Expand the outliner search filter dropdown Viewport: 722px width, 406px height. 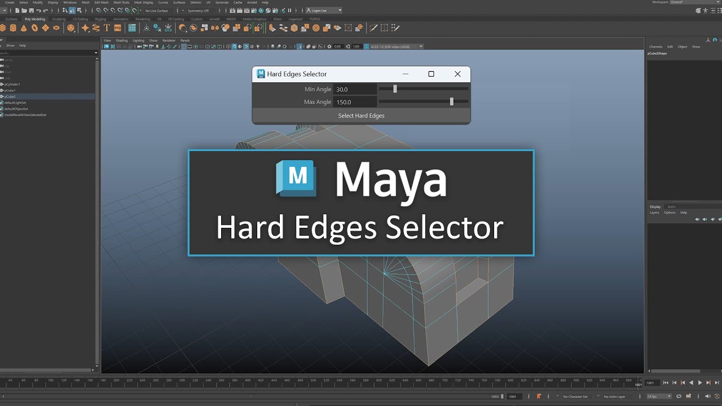tap(96, 53)
